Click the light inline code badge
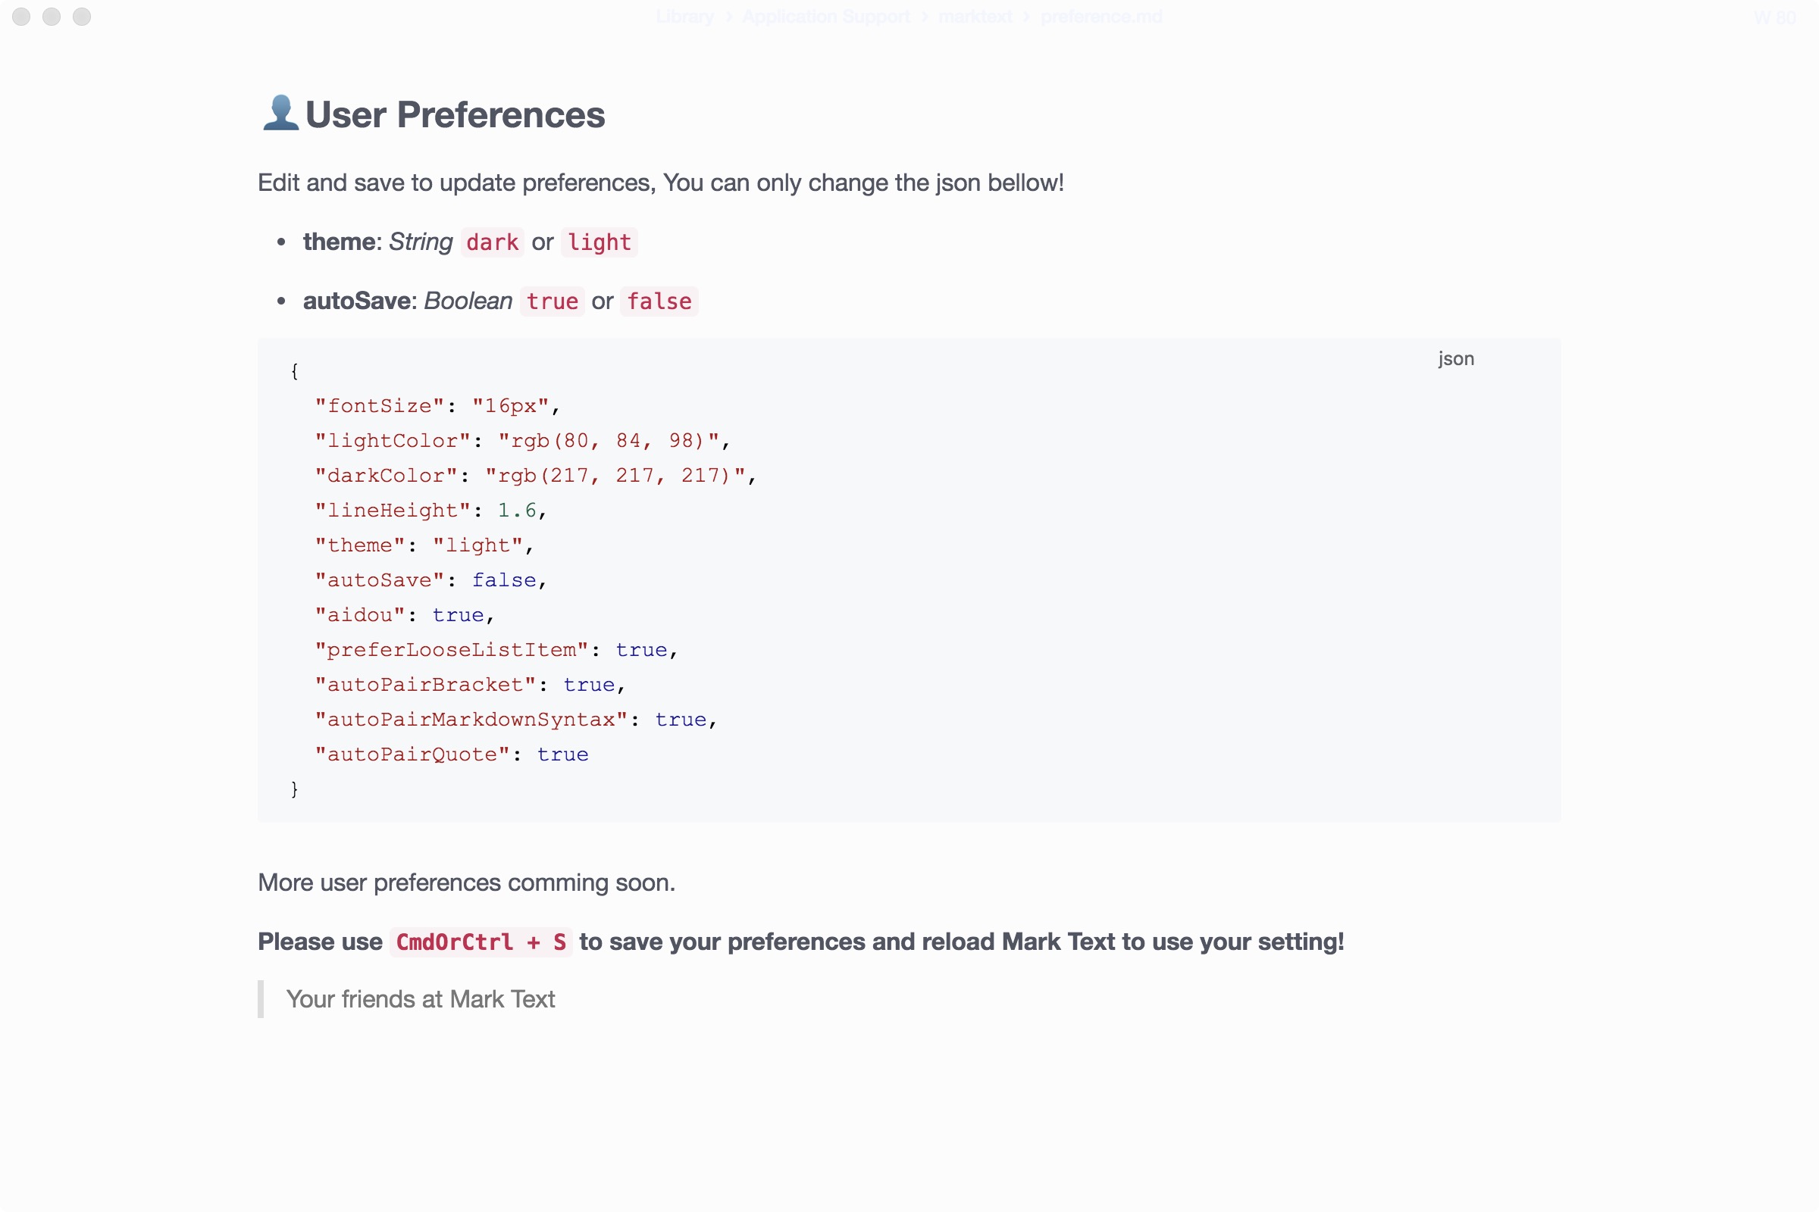Image resolution: width=1819 pixels, height=1212 pixels. pyautogui.click(x=599, y=242)
